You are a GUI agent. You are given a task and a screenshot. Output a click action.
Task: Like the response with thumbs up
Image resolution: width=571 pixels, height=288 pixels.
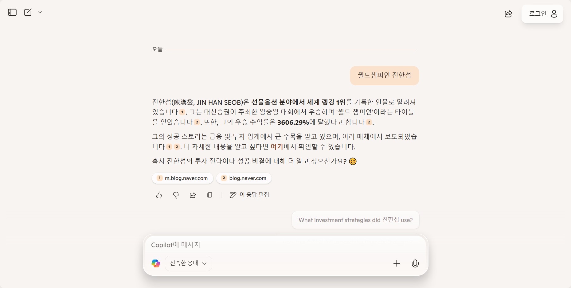point(159,195)
